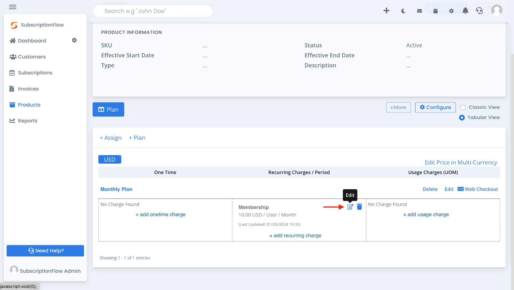Click the Configure button
This screenshot has height=290, width=514.
(435, 107)
